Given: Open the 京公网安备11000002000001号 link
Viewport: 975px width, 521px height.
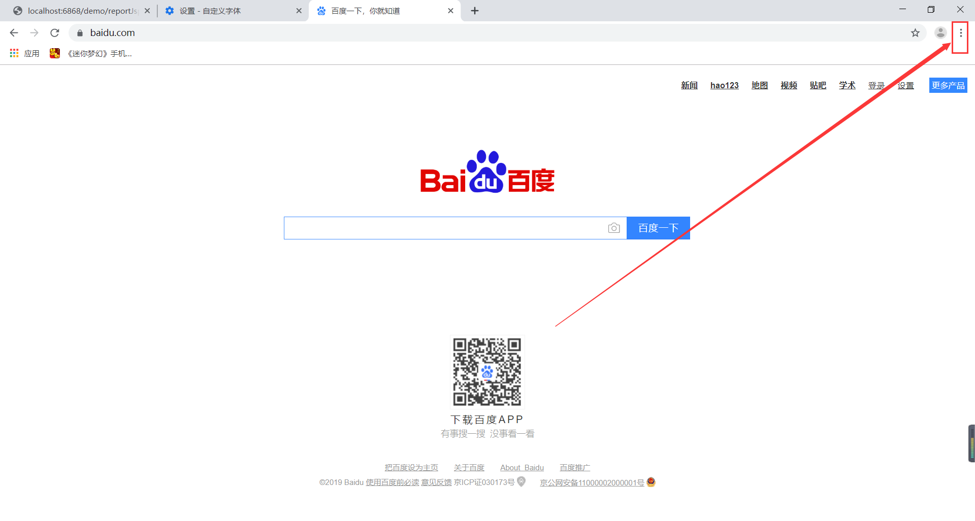Looking at the screenshot, I should pos(592,482).
